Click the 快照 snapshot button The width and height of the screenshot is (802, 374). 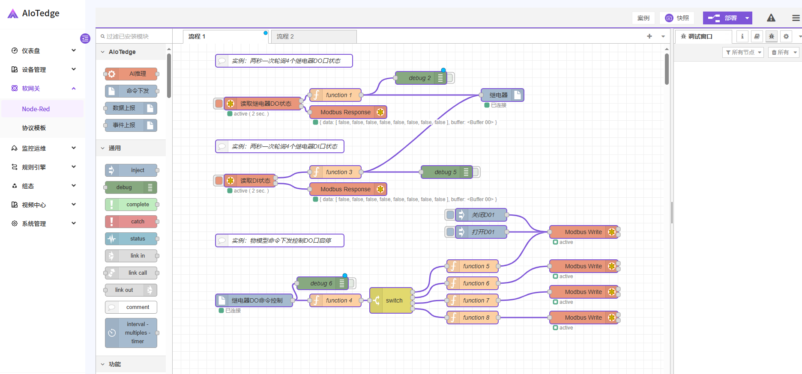point(677,18)
